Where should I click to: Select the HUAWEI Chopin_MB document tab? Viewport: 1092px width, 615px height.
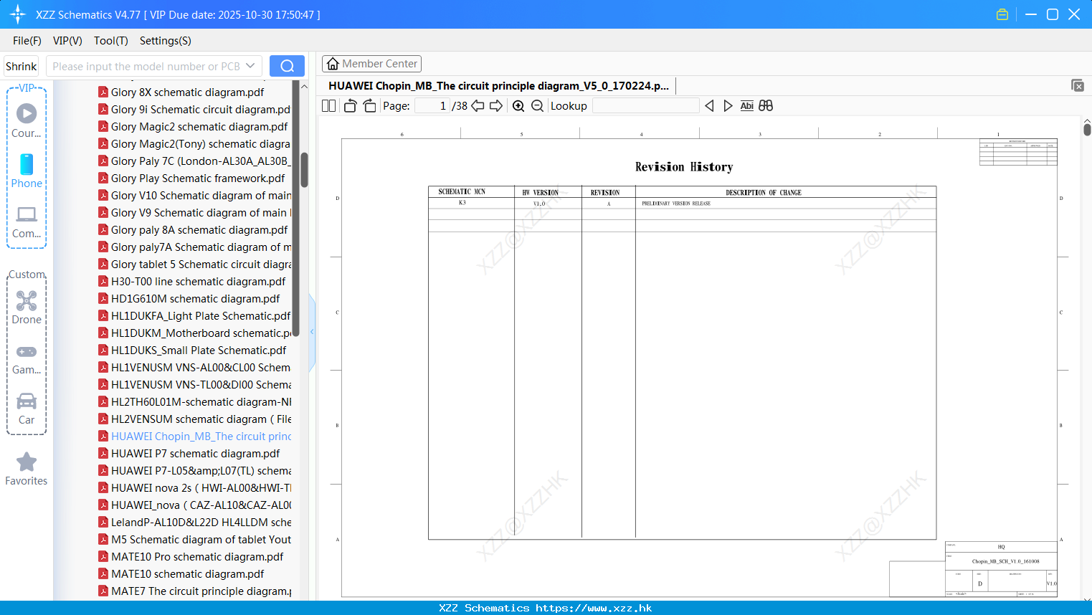(498, 85)
